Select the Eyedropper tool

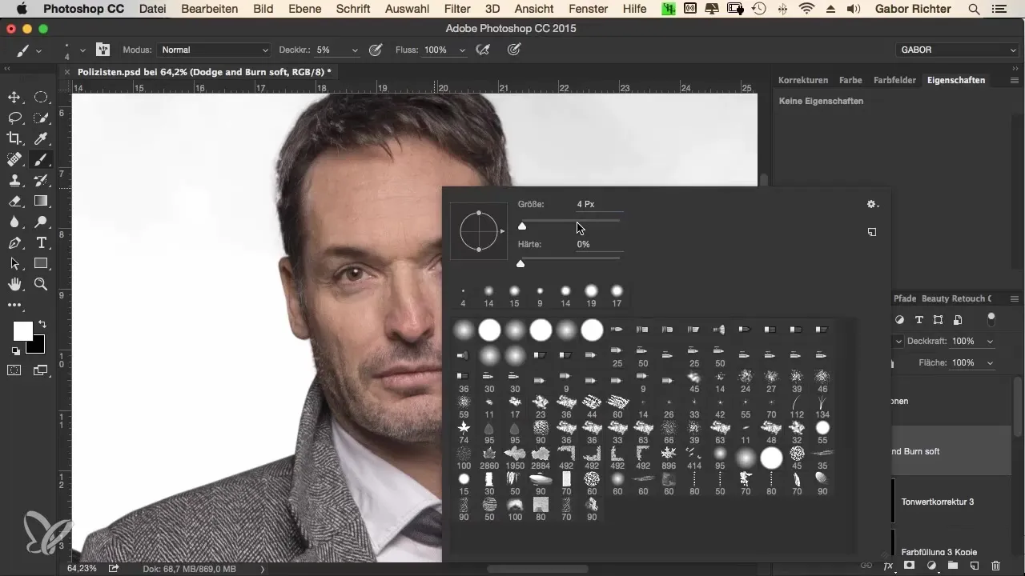pyautogui.click(x=41, y=139)
